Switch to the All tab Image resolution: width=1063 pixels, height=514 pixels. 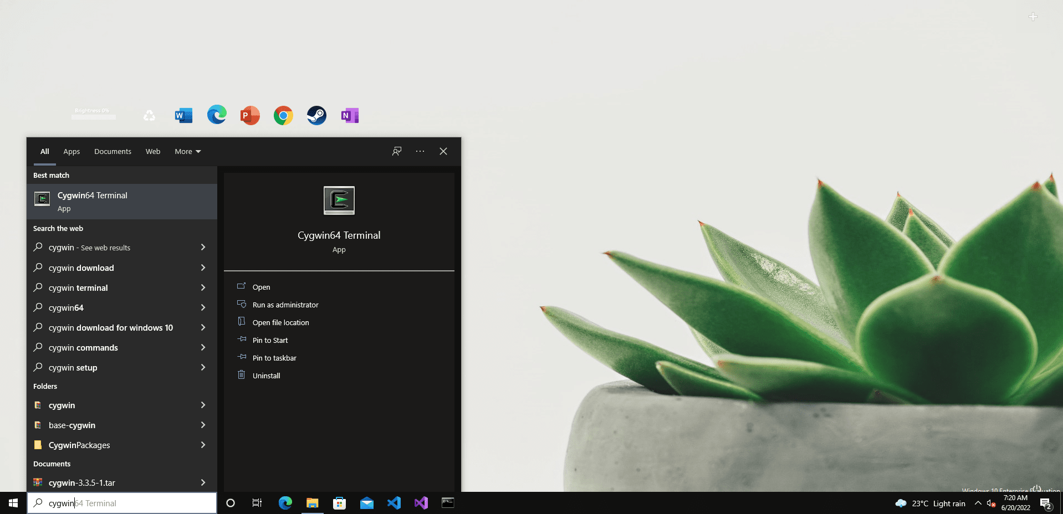point(45,151)
